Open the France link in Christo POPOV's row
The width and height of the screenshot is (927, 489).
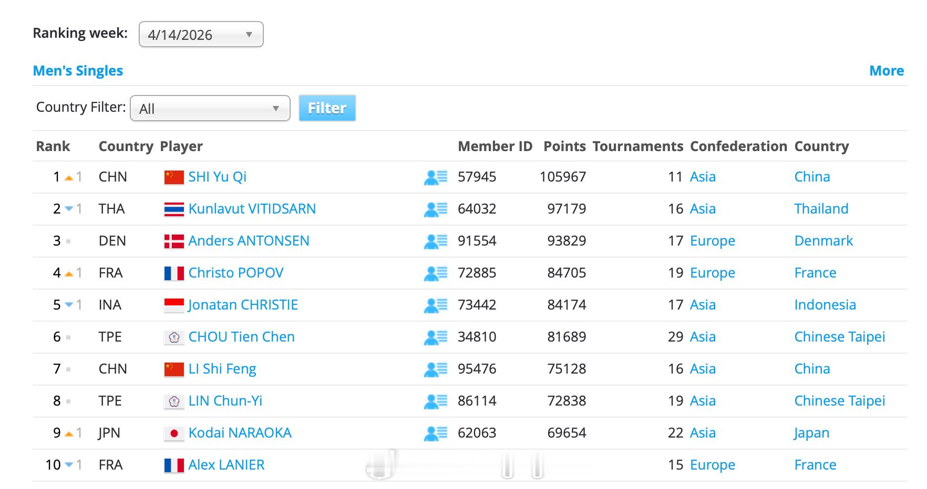tap(815, 273)
